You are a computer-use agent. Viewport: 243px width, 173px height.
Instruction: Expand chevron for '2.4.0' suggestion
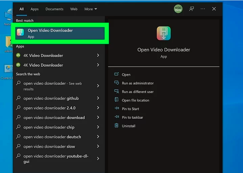[x=98, y=108]
